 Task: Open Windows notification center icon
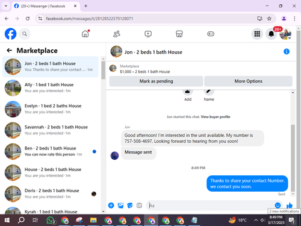[291, 221]
